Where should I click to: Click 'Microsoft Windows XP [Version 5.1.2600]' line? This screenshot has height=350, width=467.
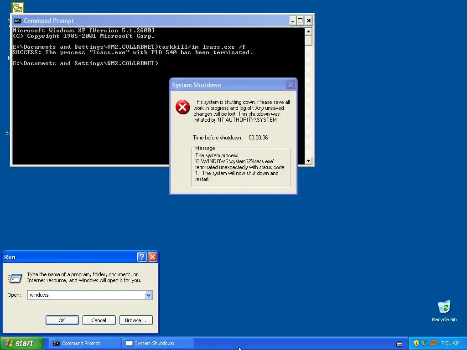84,31
